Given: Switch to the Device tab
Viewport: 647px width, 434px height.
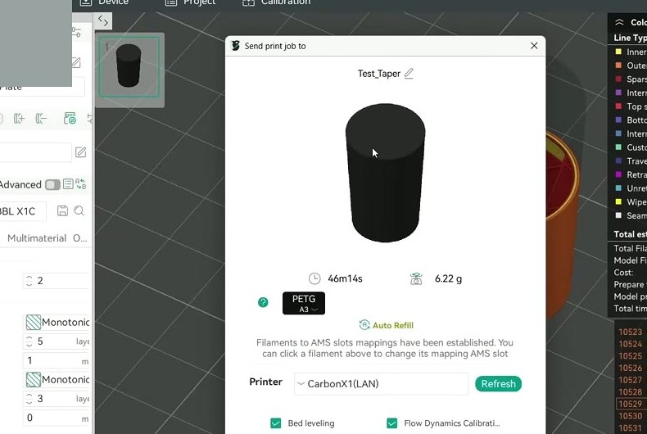Looking at the screenshot, I should click(104, 2).
